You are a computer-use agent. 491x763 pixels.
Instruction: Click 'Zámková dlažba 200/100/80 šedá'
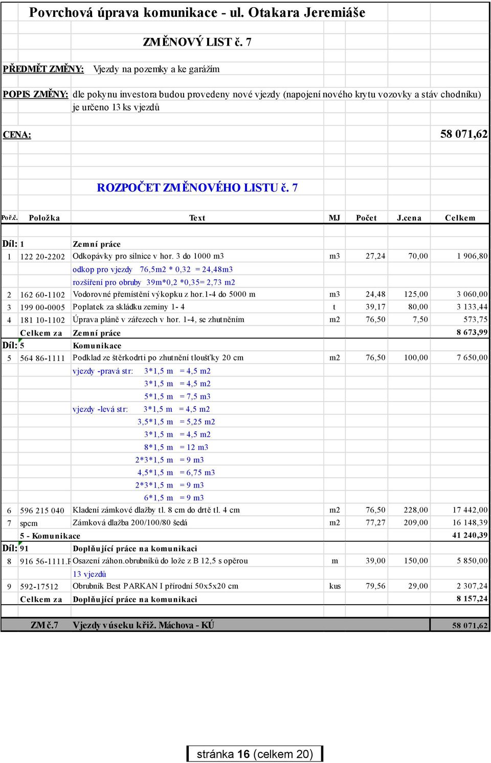(x=130, y=523)
